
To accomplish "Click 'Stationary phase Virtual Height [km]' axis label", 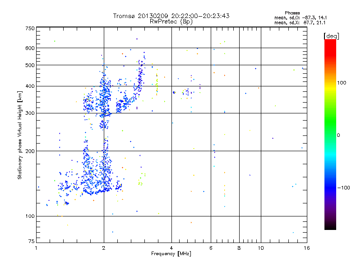I will pos(20,135).
